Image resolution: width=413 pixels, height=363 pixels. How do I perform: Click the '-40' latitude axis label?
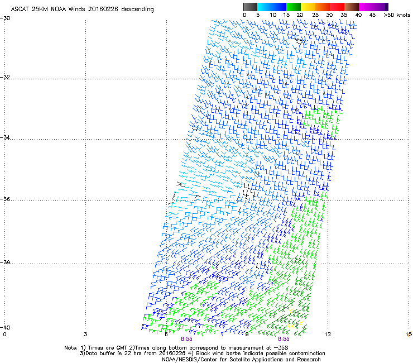click(x=5, y=327)
